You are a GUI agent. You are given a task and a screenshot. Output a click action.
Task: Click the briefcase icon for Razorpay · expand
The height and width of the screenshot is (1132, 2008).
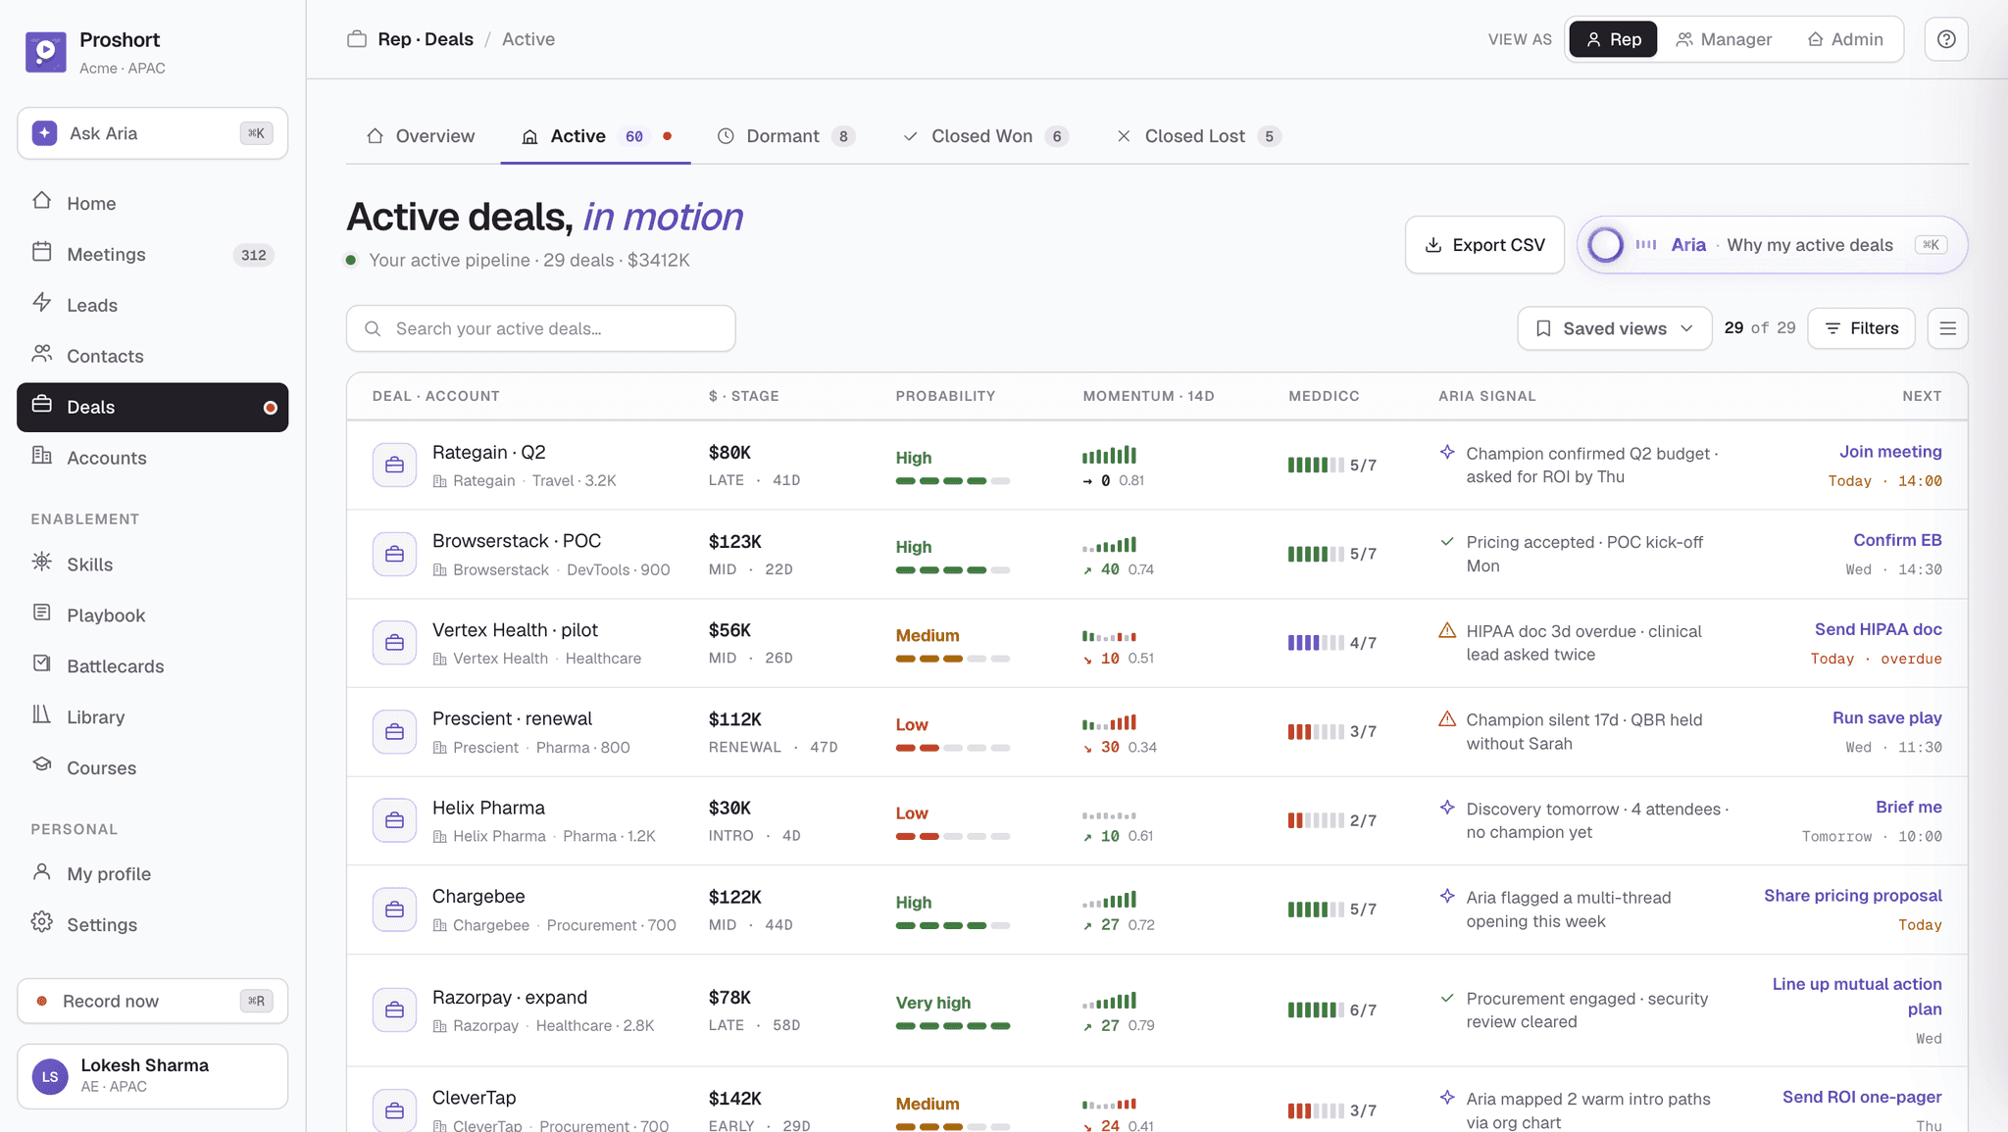(394, 1010)
